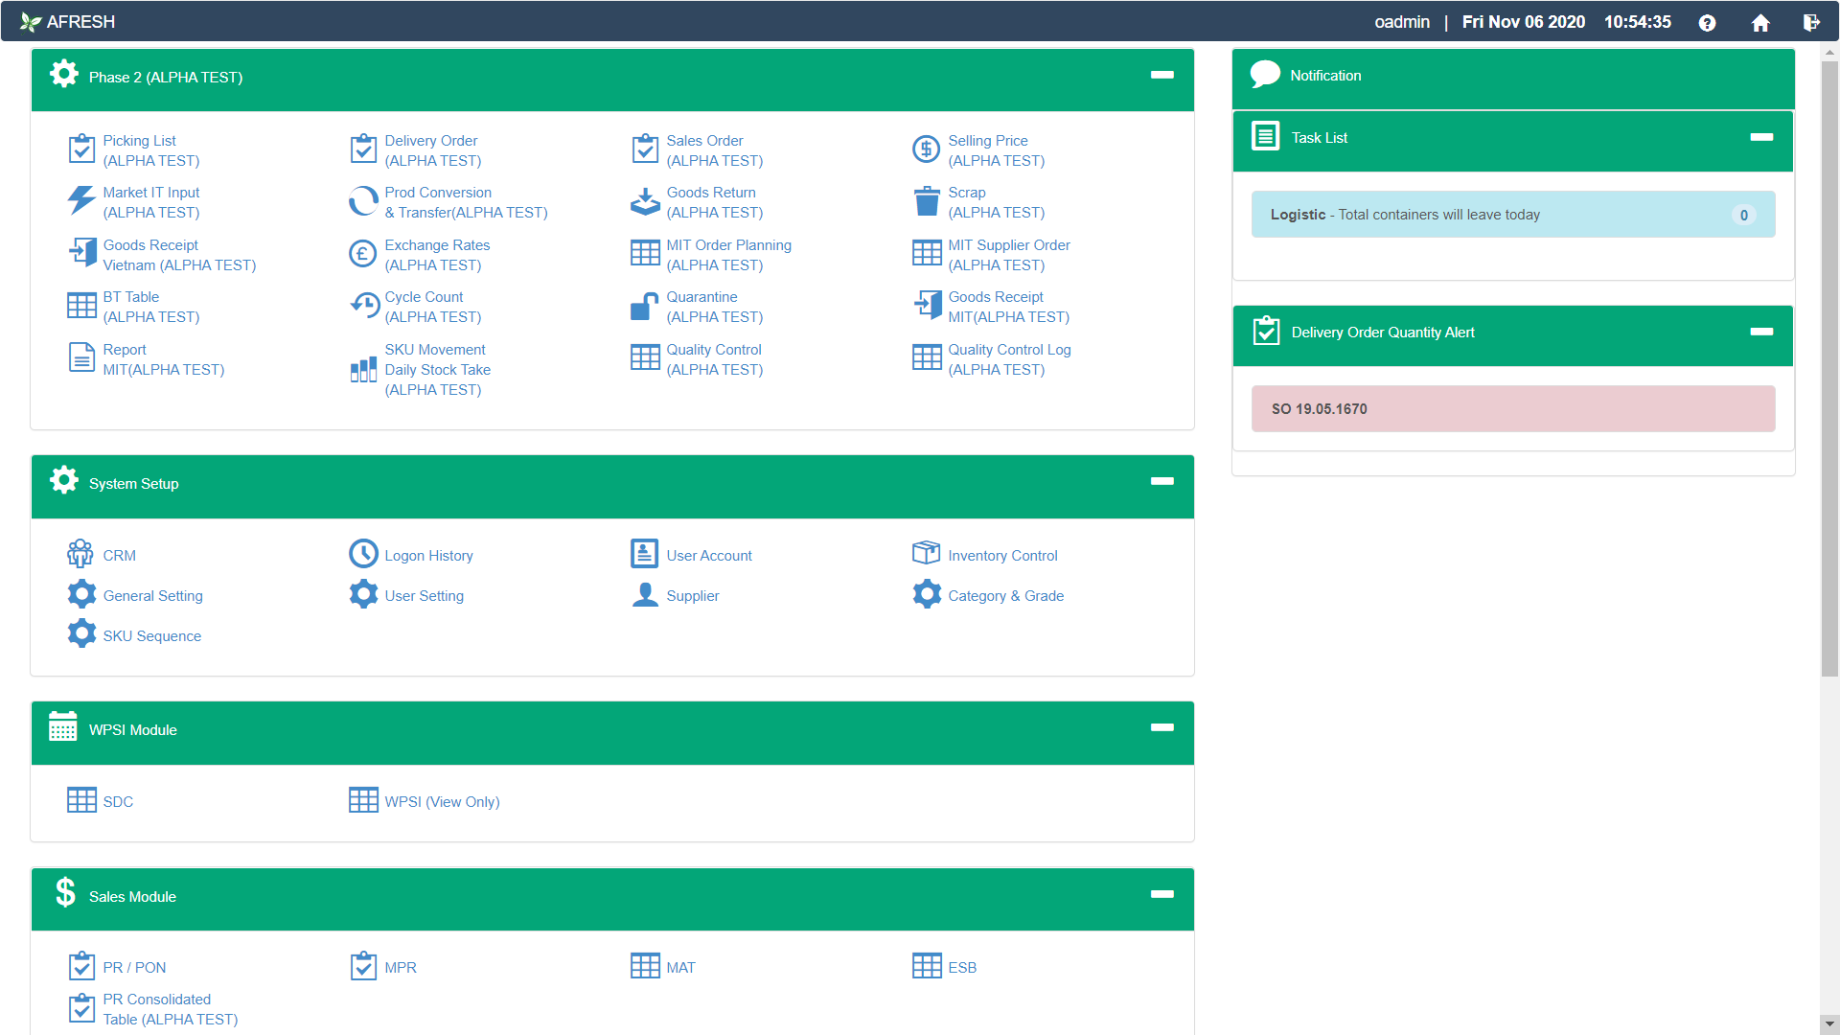
Task: Click the Report MIT document icon
Action: (x=81, y=357)
